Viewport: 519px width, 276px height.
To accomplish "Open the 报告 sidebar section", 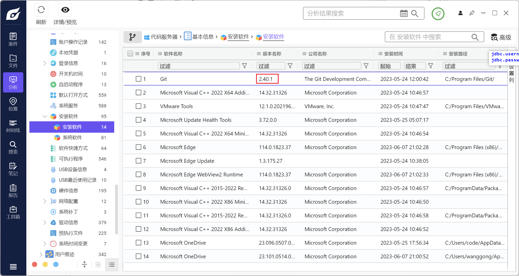I will click(x=13, y=191).
